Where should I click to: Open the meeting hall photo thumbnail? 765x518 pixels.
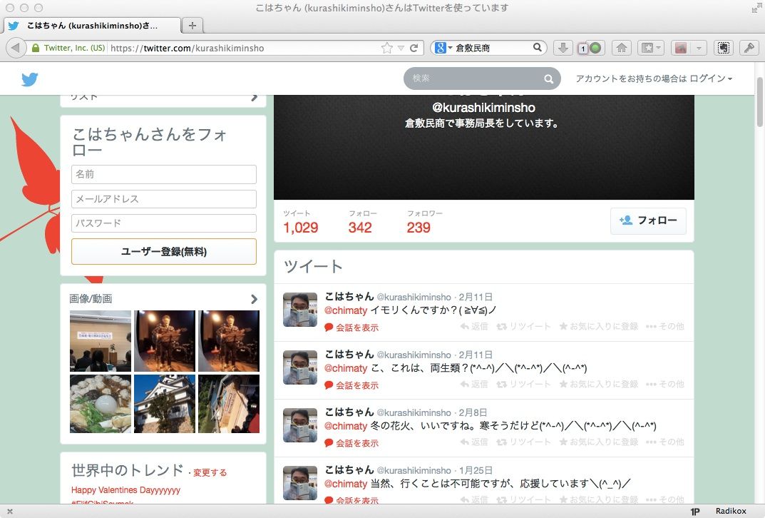[101, 341]
